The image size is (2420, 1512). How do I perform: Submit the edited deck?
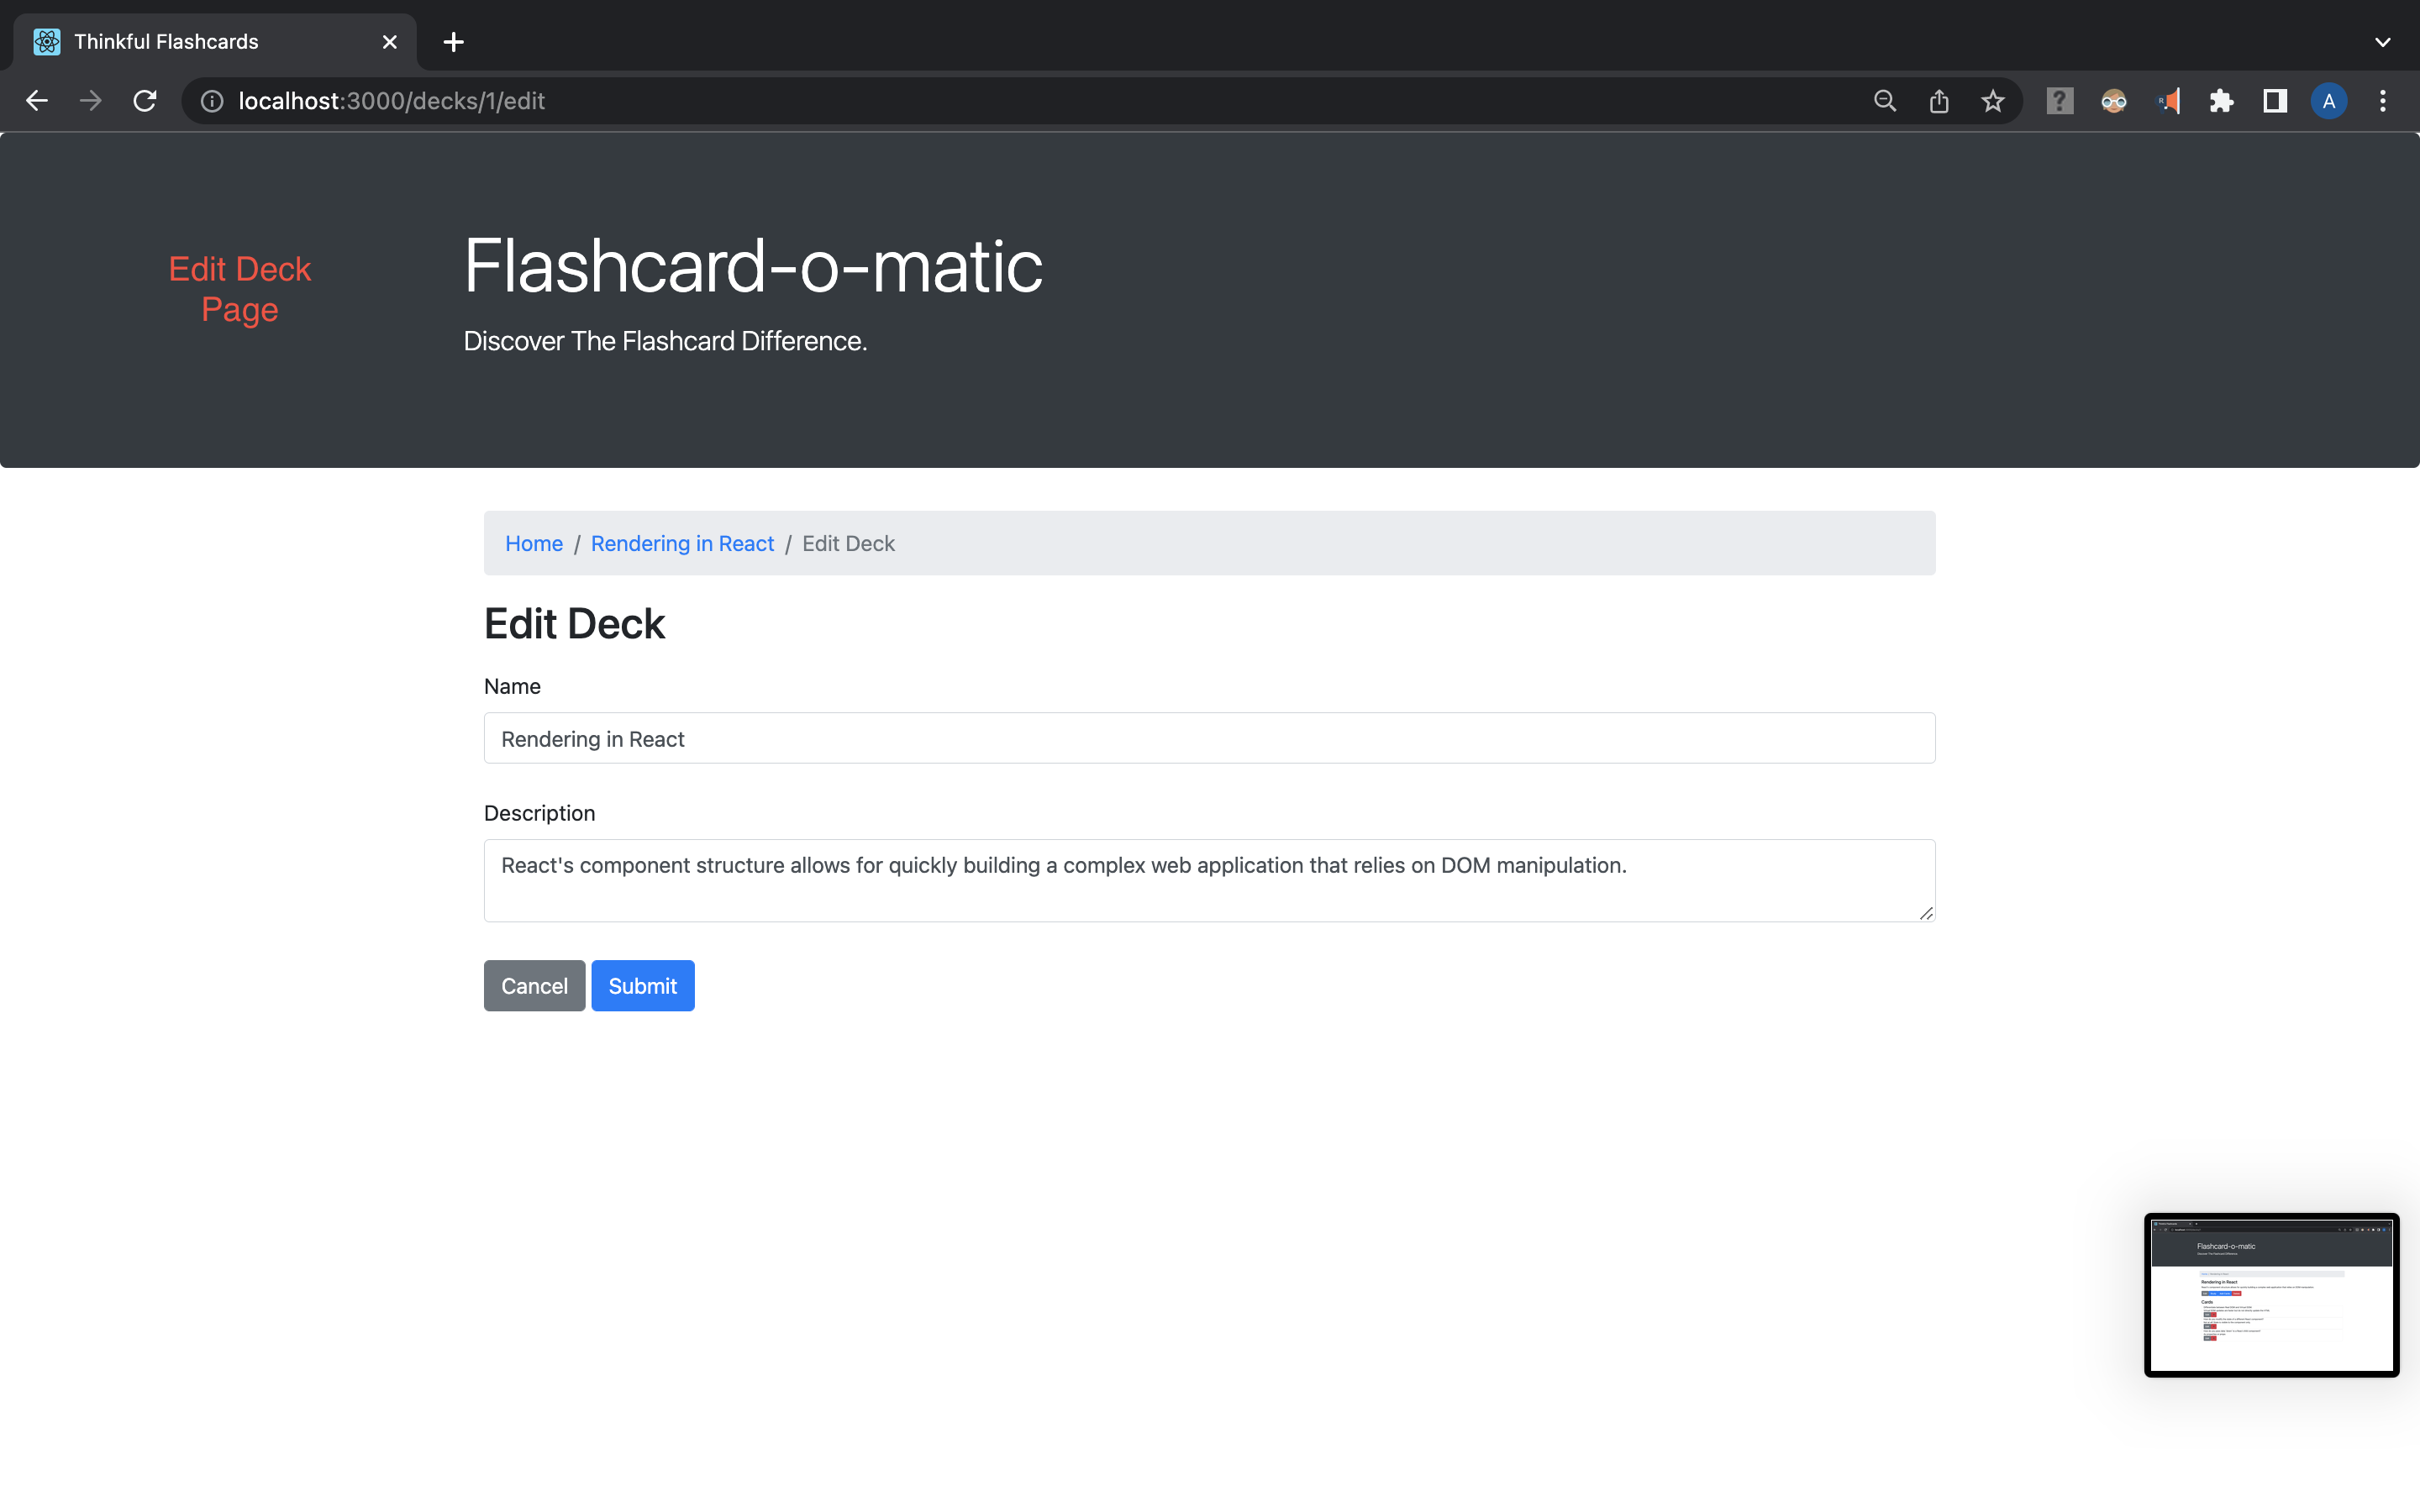[643, 985]
